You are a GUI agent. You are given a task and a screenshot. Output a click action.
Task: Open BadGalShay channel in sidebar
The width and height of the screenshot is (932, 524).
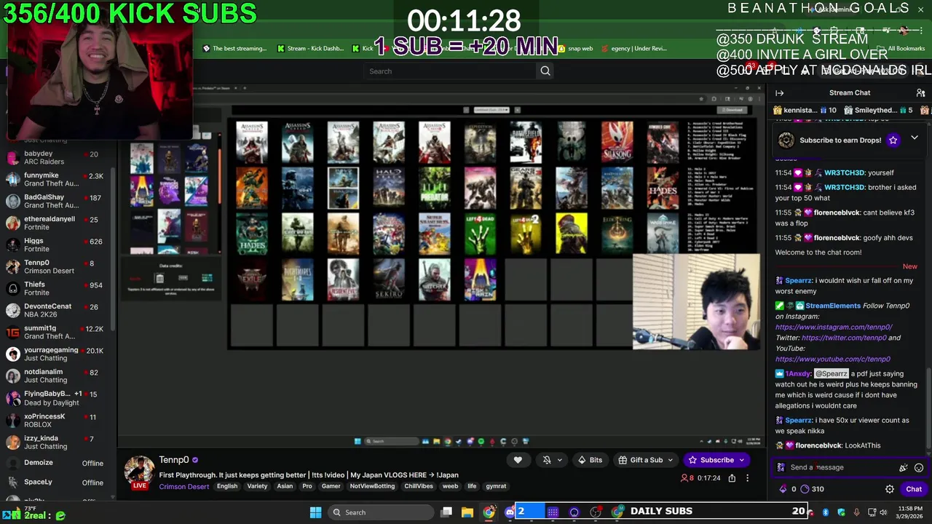click(x=57, y=202)
